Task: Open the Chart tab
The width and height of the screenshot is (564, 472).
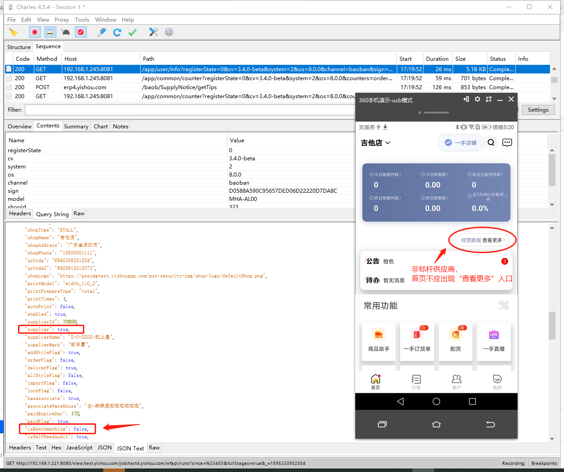Action: tap(101, 127)
